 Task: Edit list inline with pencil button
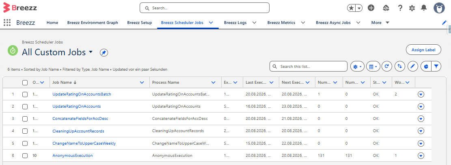click(413, 67)
